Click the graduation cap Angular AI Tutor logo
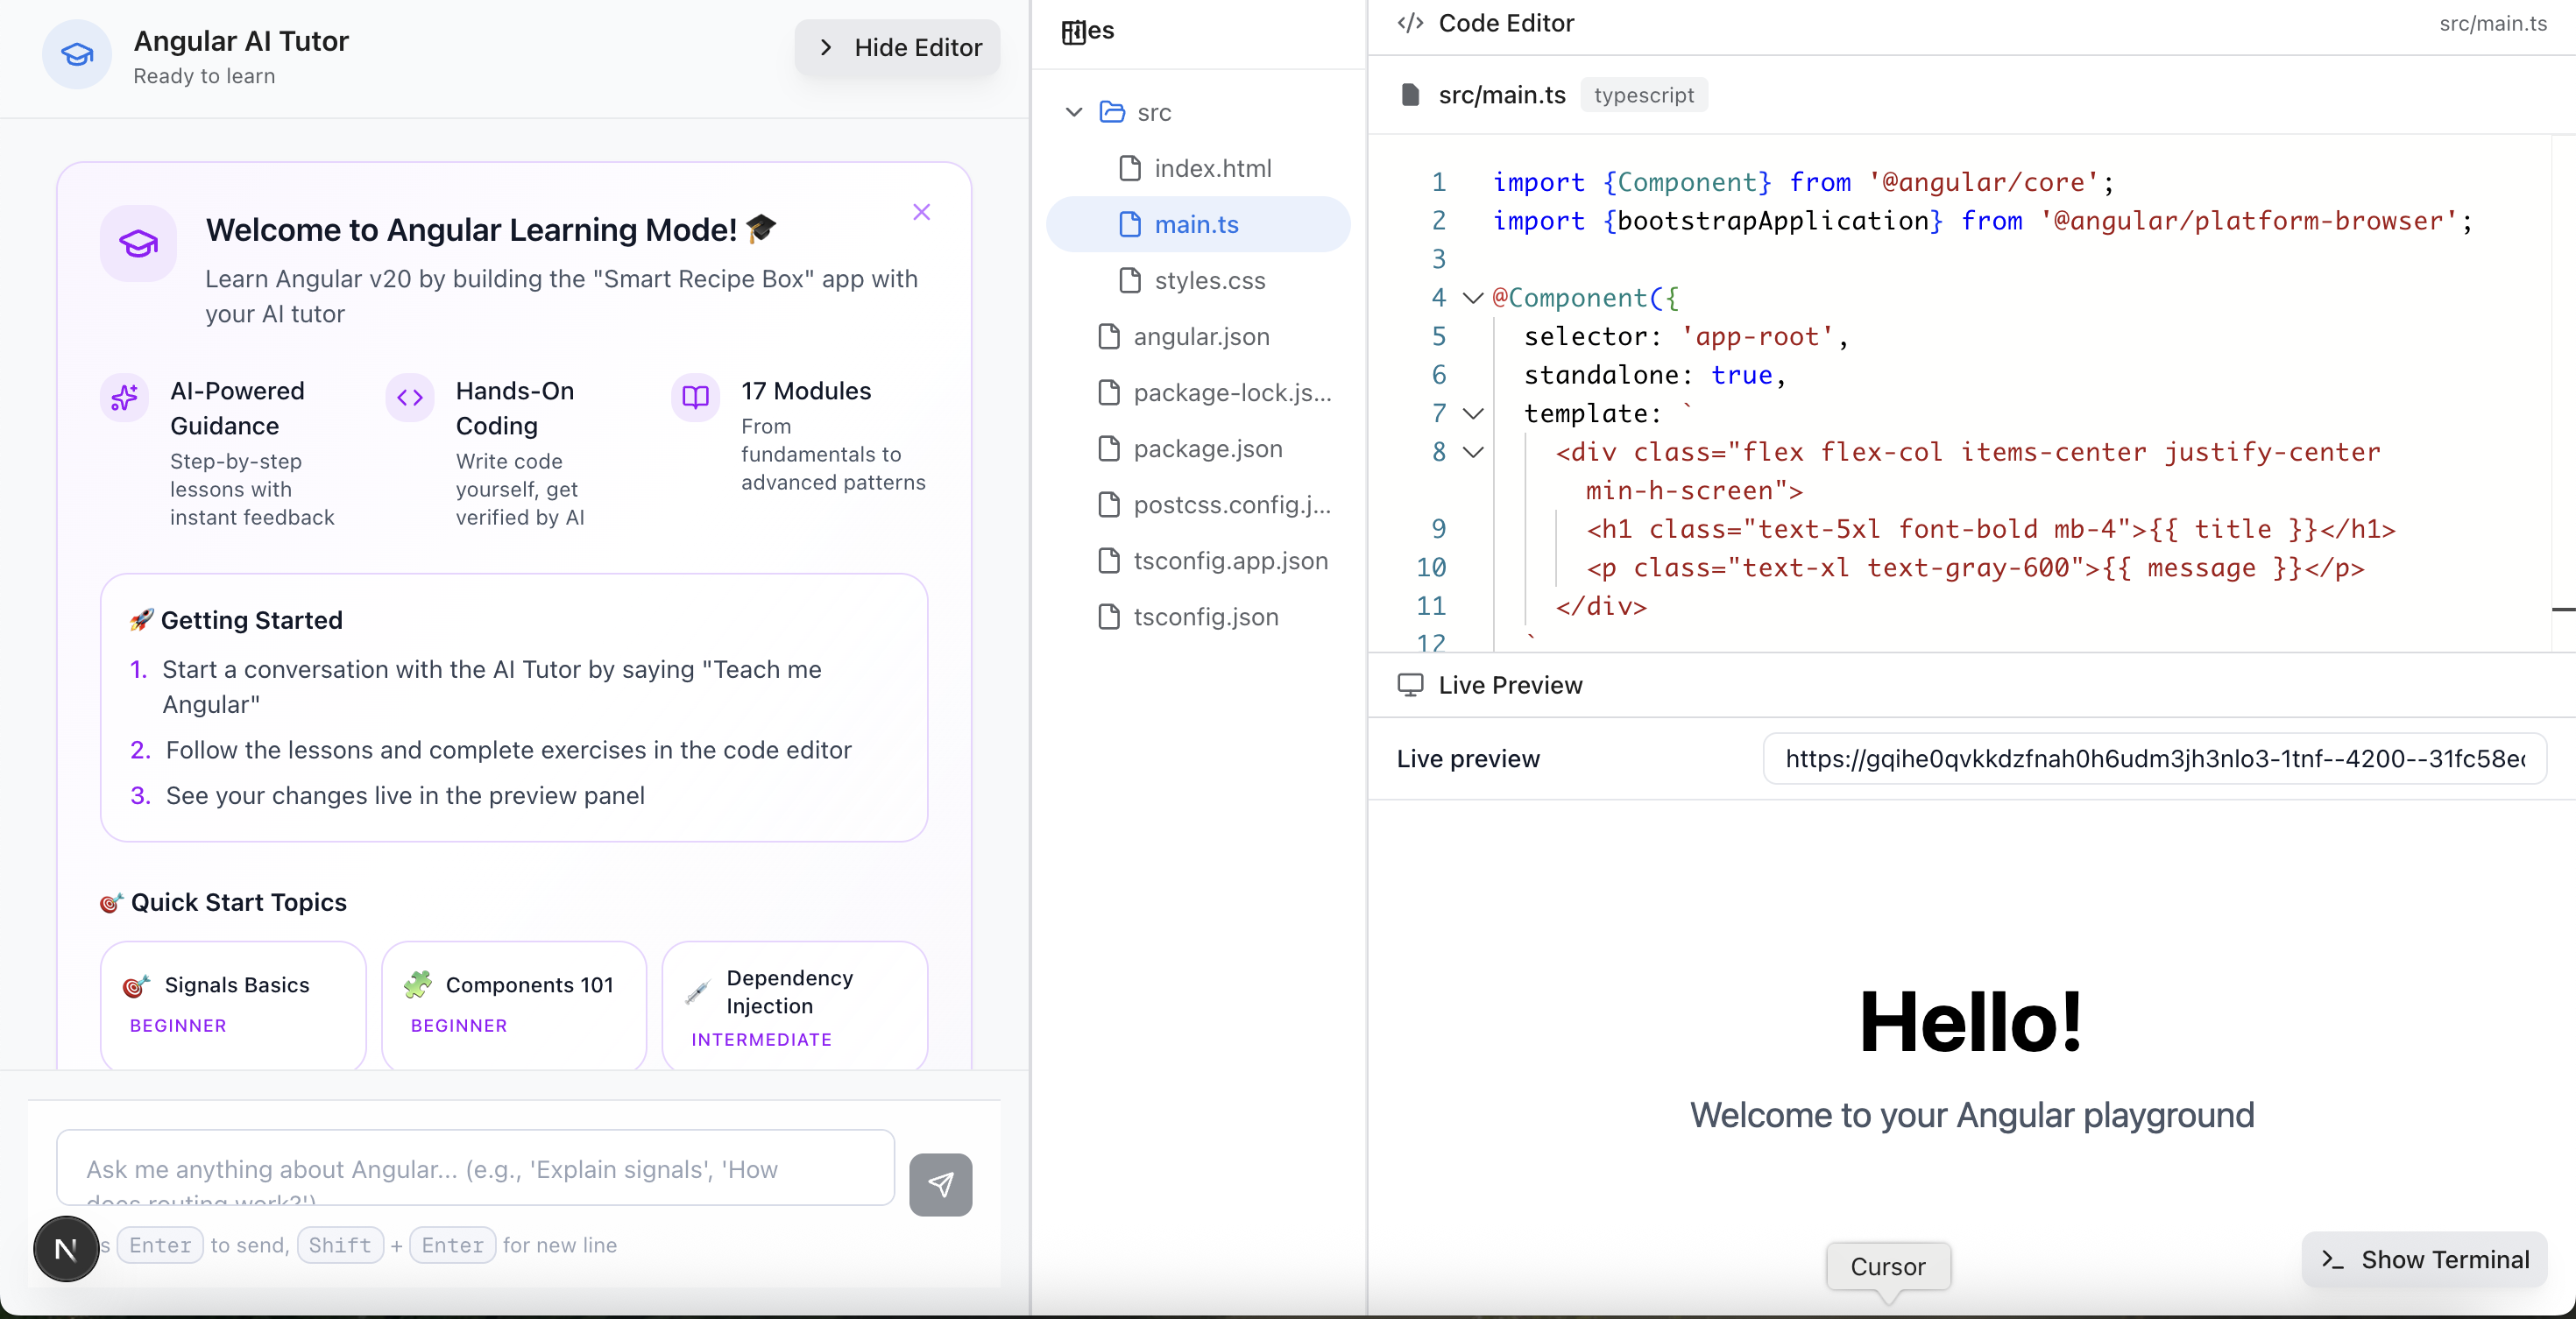The image size is (2576, 1319). pyautogui.click(x=76, y=55)
